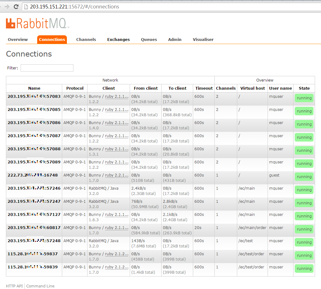Screen dimensions: 321x289
Task: Click running state of :57083 row
Action: tap(304, 98)
